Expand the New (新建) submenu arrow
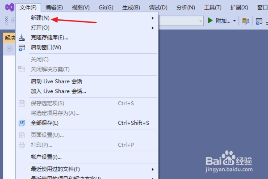The image size is (268, 179). pyautogui.click(x=153, y=18)
